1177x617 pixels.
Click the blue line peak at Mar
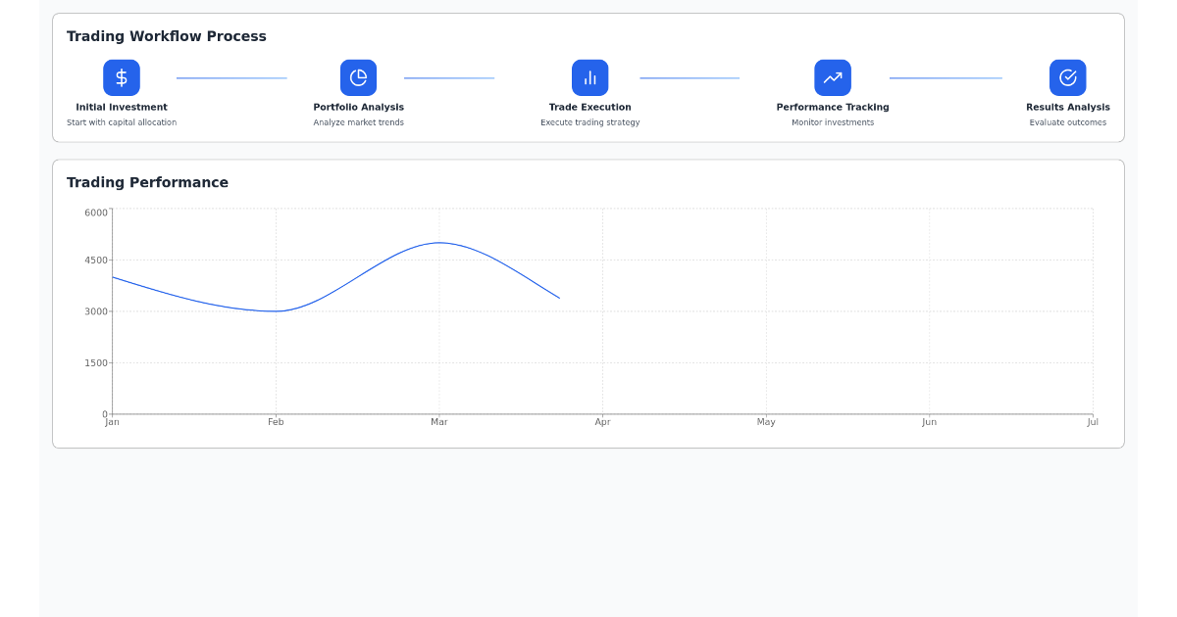tap(438, 243)
